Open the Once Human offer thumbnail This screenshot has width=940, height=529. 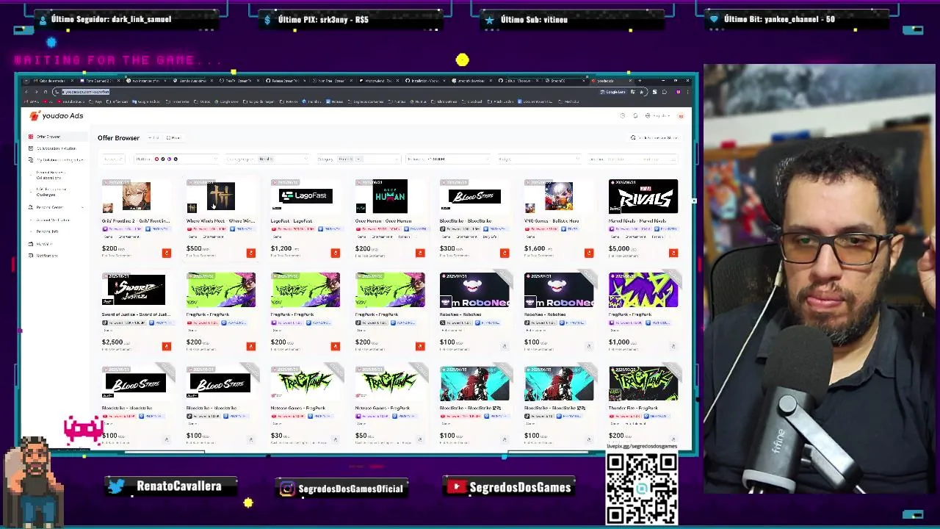pyautogui.click(x=390, y=196)
